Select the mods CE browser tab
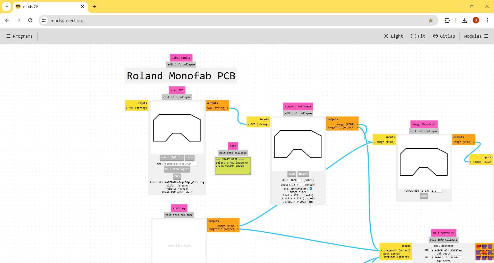Screen dimensions: 494x263 point(50,6)
